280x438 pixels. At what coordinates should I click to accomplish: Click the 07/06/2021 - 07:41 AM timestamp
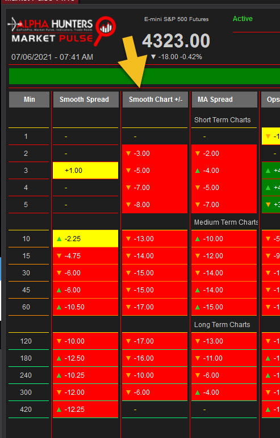coord(52,57)
